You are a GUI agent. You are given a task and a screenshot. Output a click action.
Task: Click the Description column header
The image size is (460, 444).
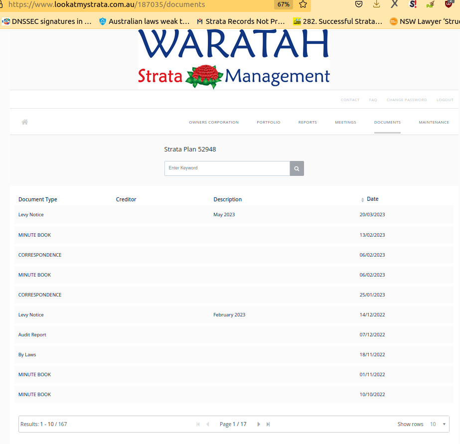[x=228, y=199]
